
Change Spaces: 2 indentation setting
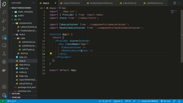click(x=118, y=101)
